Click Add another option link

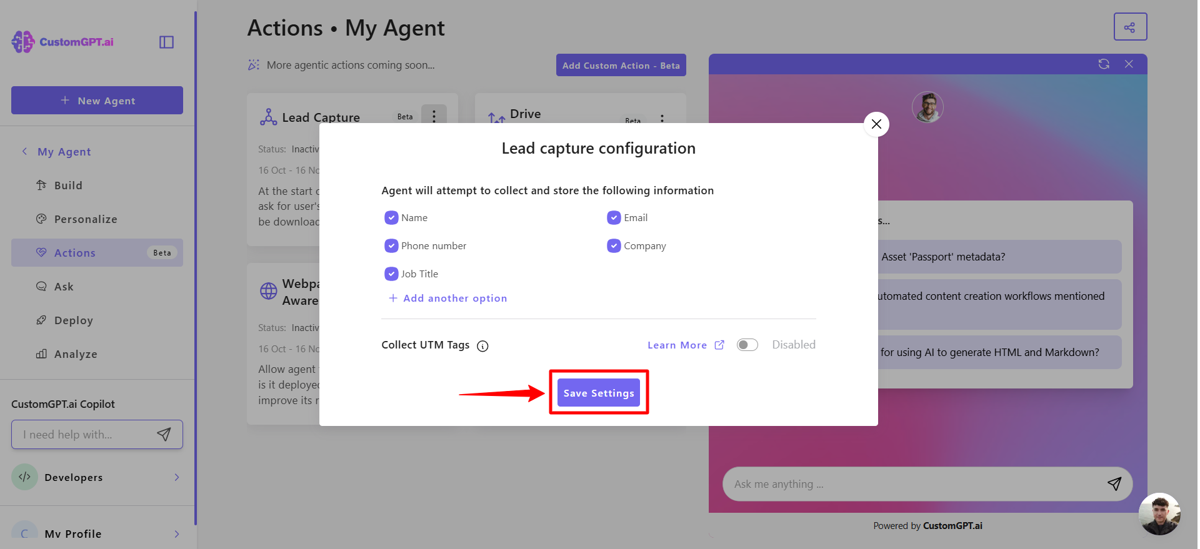point(447,299)
